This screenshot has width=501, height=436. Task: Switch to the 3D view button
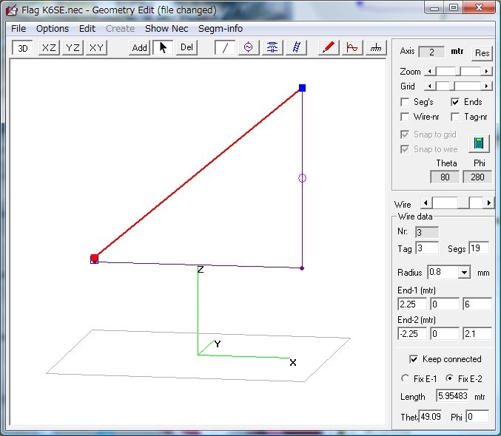(x=22, y=48)
